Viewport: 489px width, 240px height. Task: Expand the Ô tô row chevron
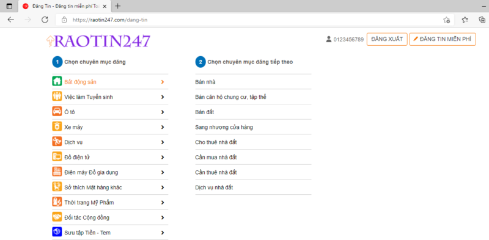click(x=163, y=112)
